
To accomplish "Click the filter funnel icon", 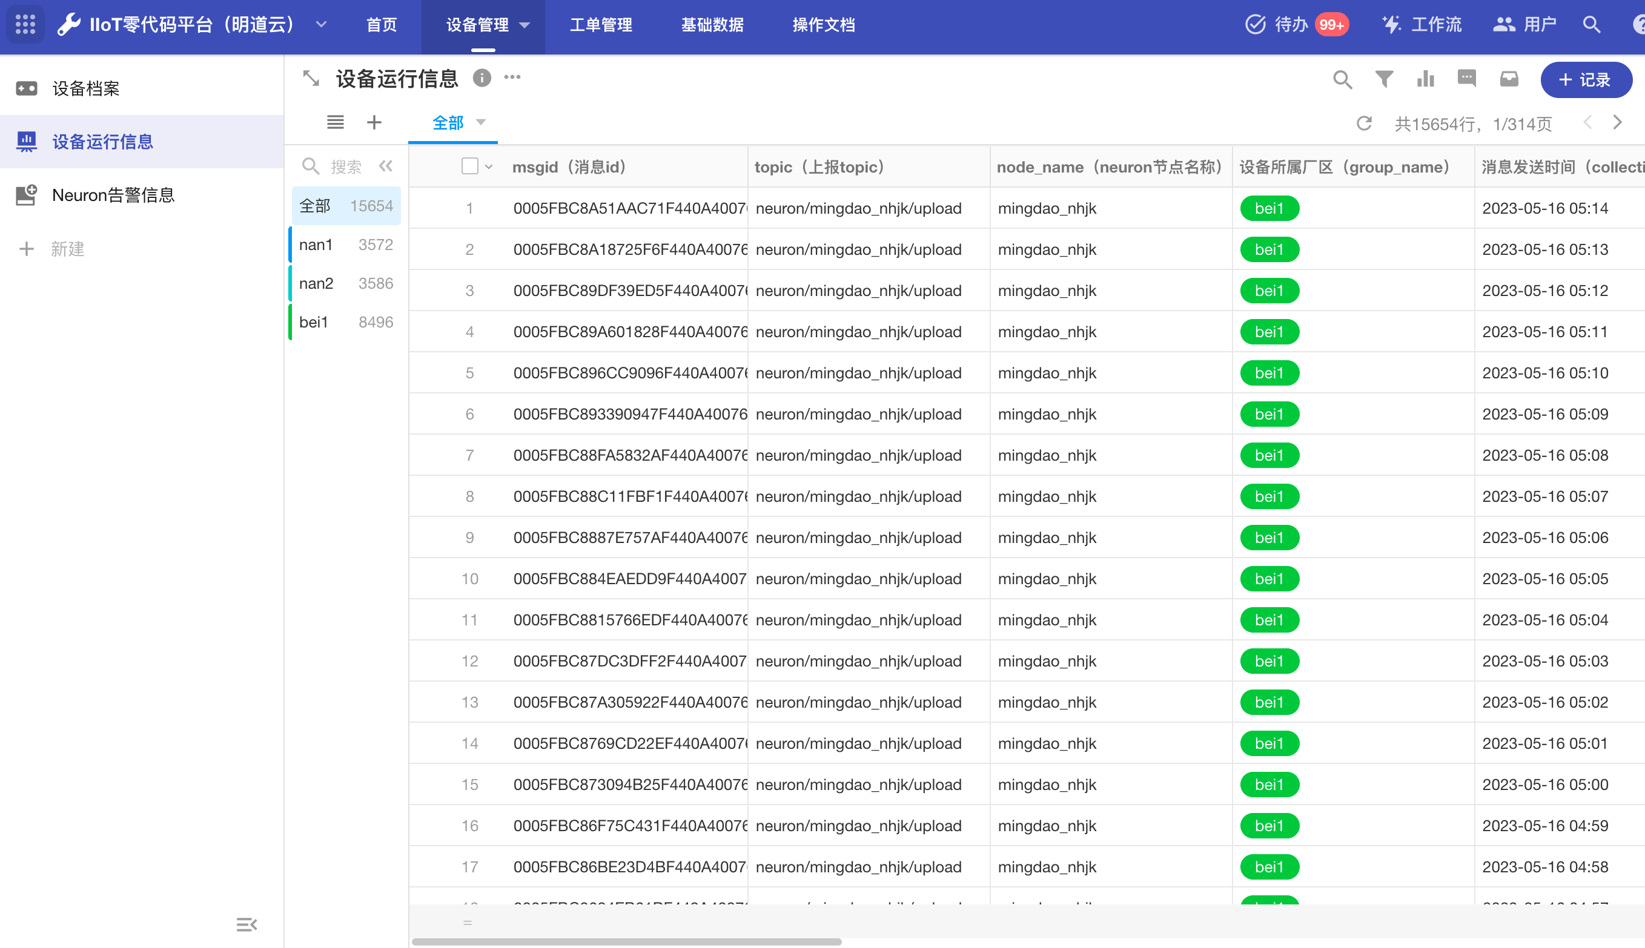I will pyautogui.click(x=1384, y=79).
